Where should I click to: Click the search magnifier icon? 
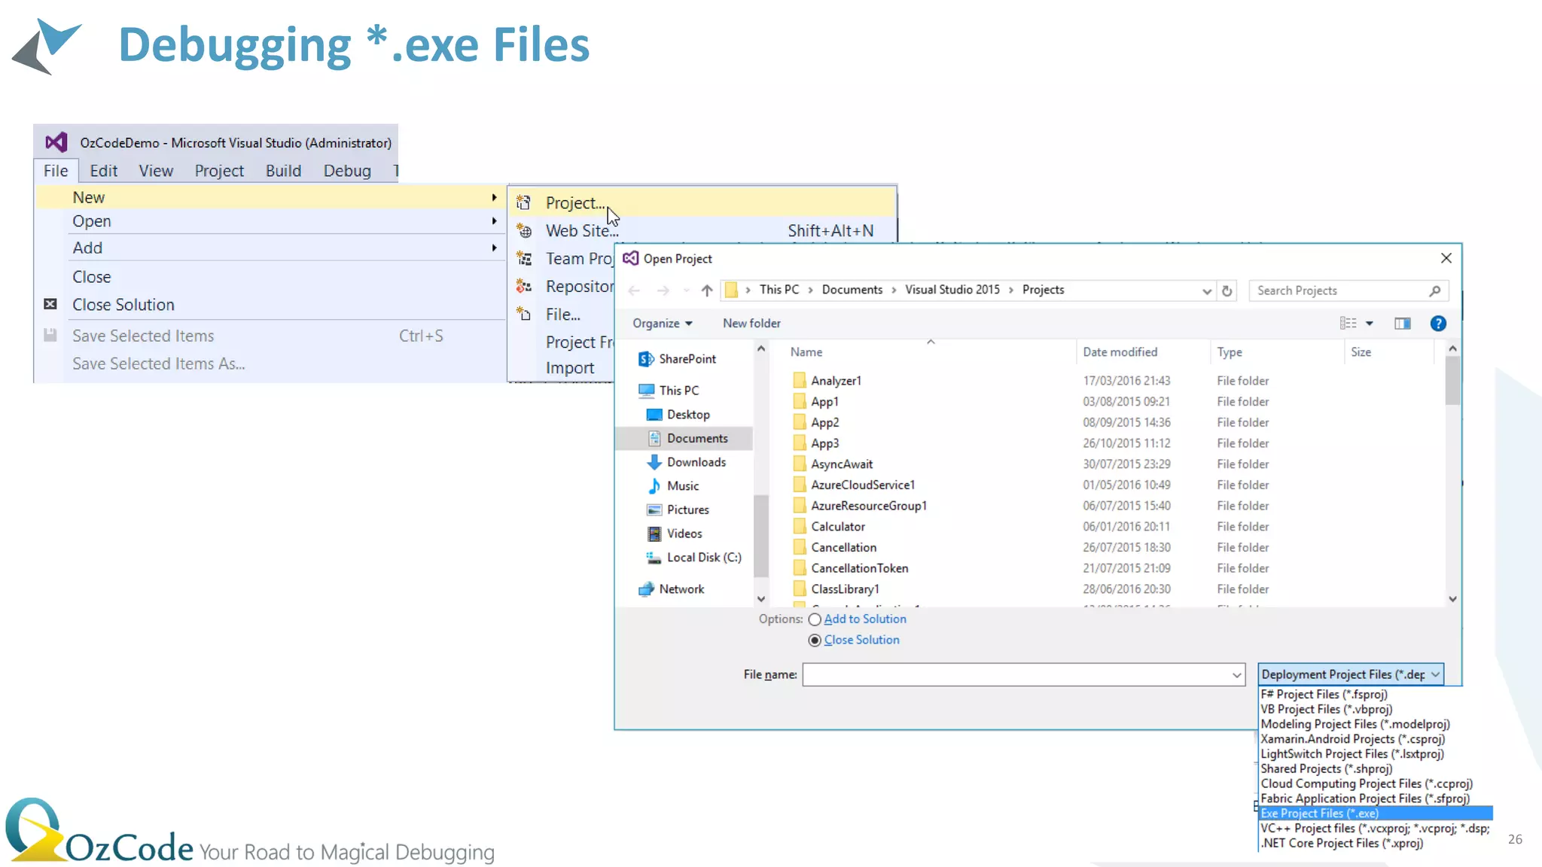click(1435, 291)
